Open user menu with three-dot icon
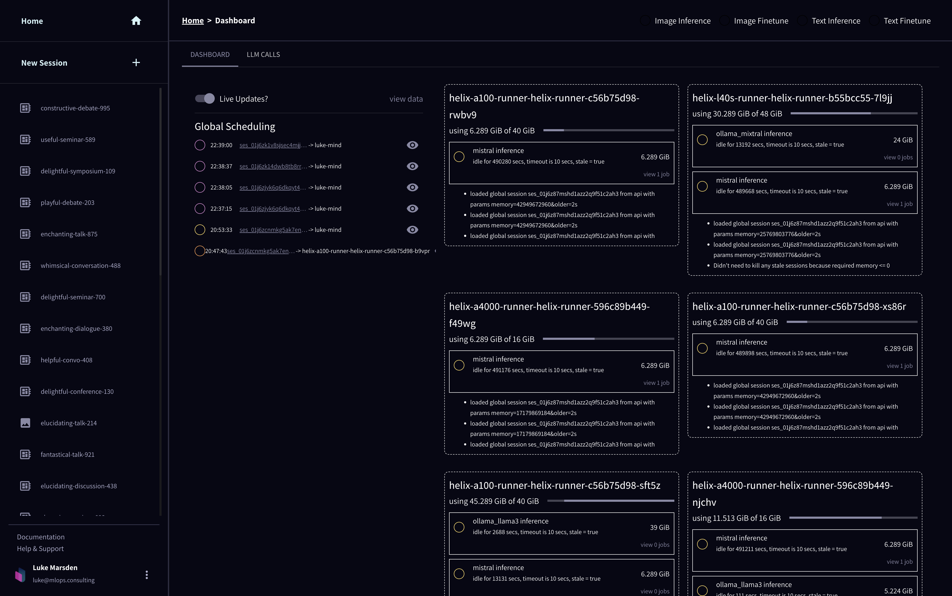The height and width of the screenshot is (596, 952). pyautogui.click(x=147, y=574)
